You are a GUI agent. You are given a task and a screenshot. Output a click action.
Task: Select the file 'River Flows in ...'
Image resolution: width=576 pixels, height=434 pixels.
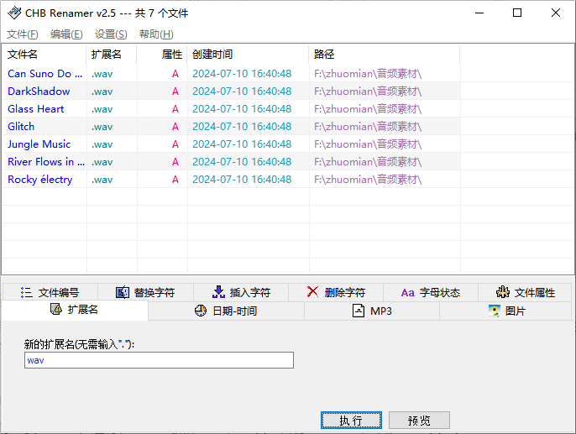(x=46, y=161)
